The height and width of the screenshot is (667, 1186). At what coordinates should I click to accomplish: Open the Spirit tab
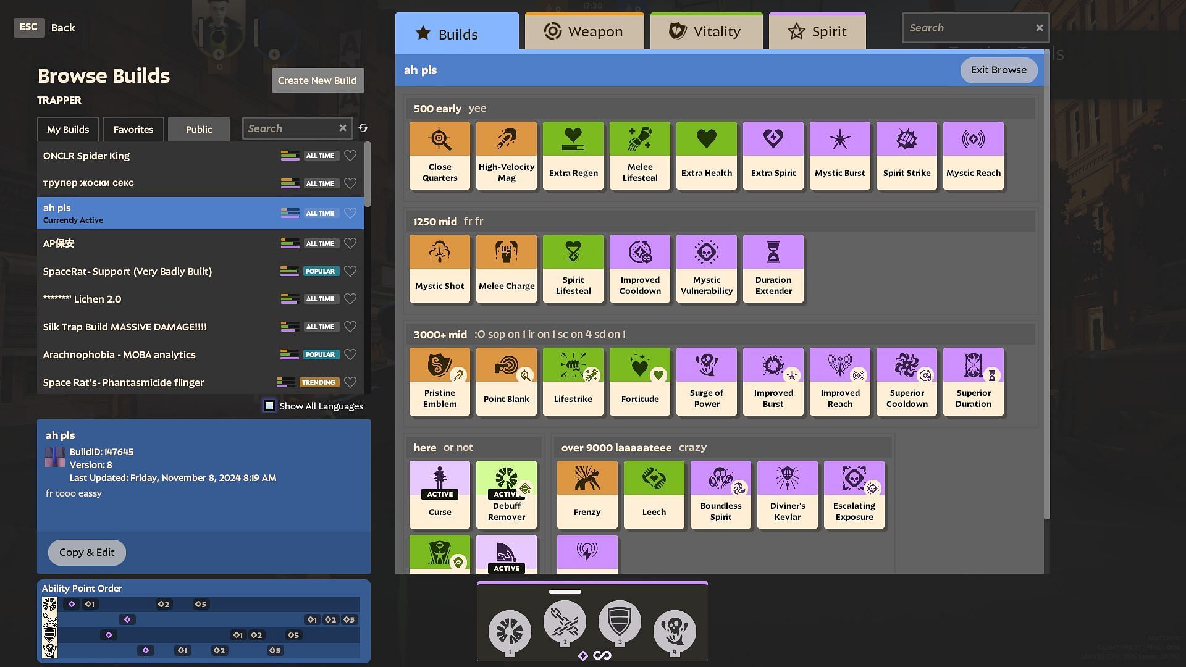coord(817,32)
